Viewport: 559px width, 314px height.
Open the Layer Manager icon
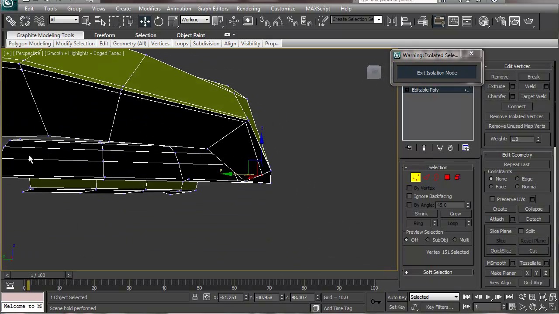pos(423,20)
